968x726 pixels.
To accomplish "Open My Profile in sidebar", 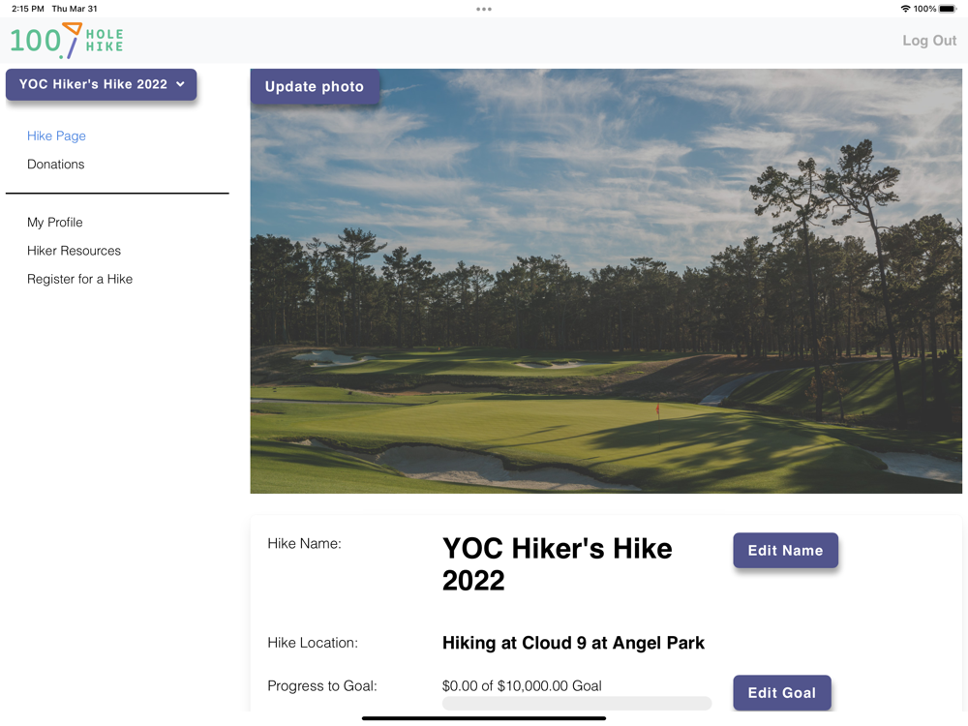I will click(x=55, y=223).
